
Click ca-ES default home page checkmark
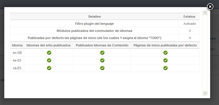click(165, 68)
